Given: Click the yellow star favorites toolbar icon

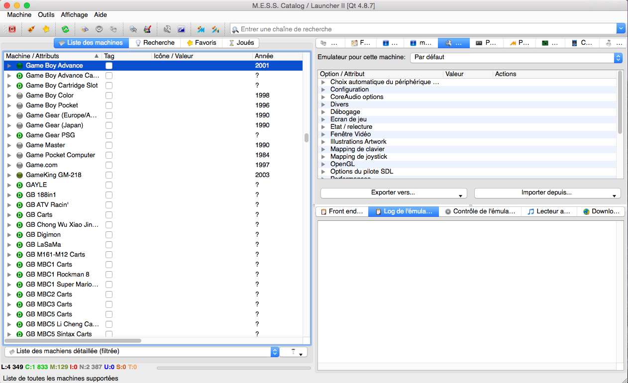Looking at the screenshot, I should click(x=46, y=29).
